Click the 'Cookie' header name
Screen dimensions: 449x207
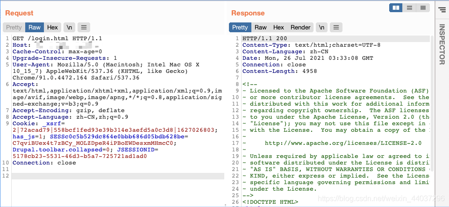coord(23,124)
